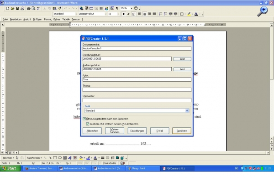Viewport: 274px width, 178px height.
Task: Select the ellipse drawing tool
Action: (60, 158)
